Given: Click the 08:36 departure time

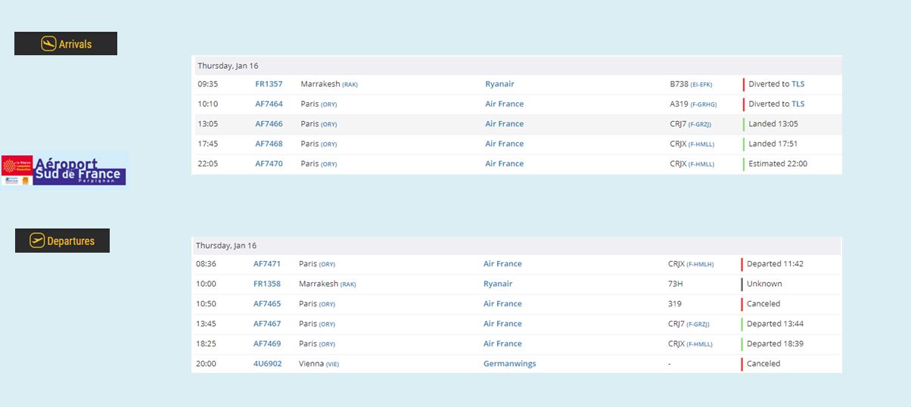Looking at the screenshot, I should [x=206, y=264].
